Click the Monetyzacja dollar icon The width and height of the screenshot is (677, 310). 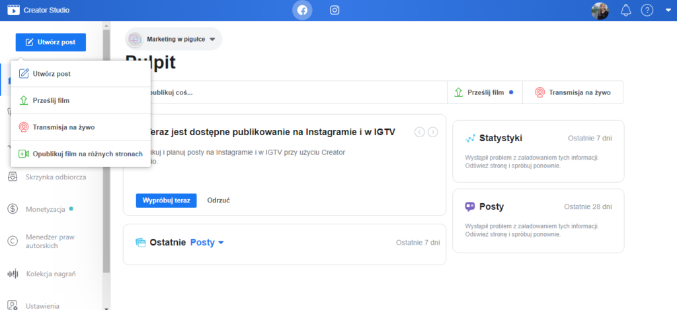[x=13, y=209]
